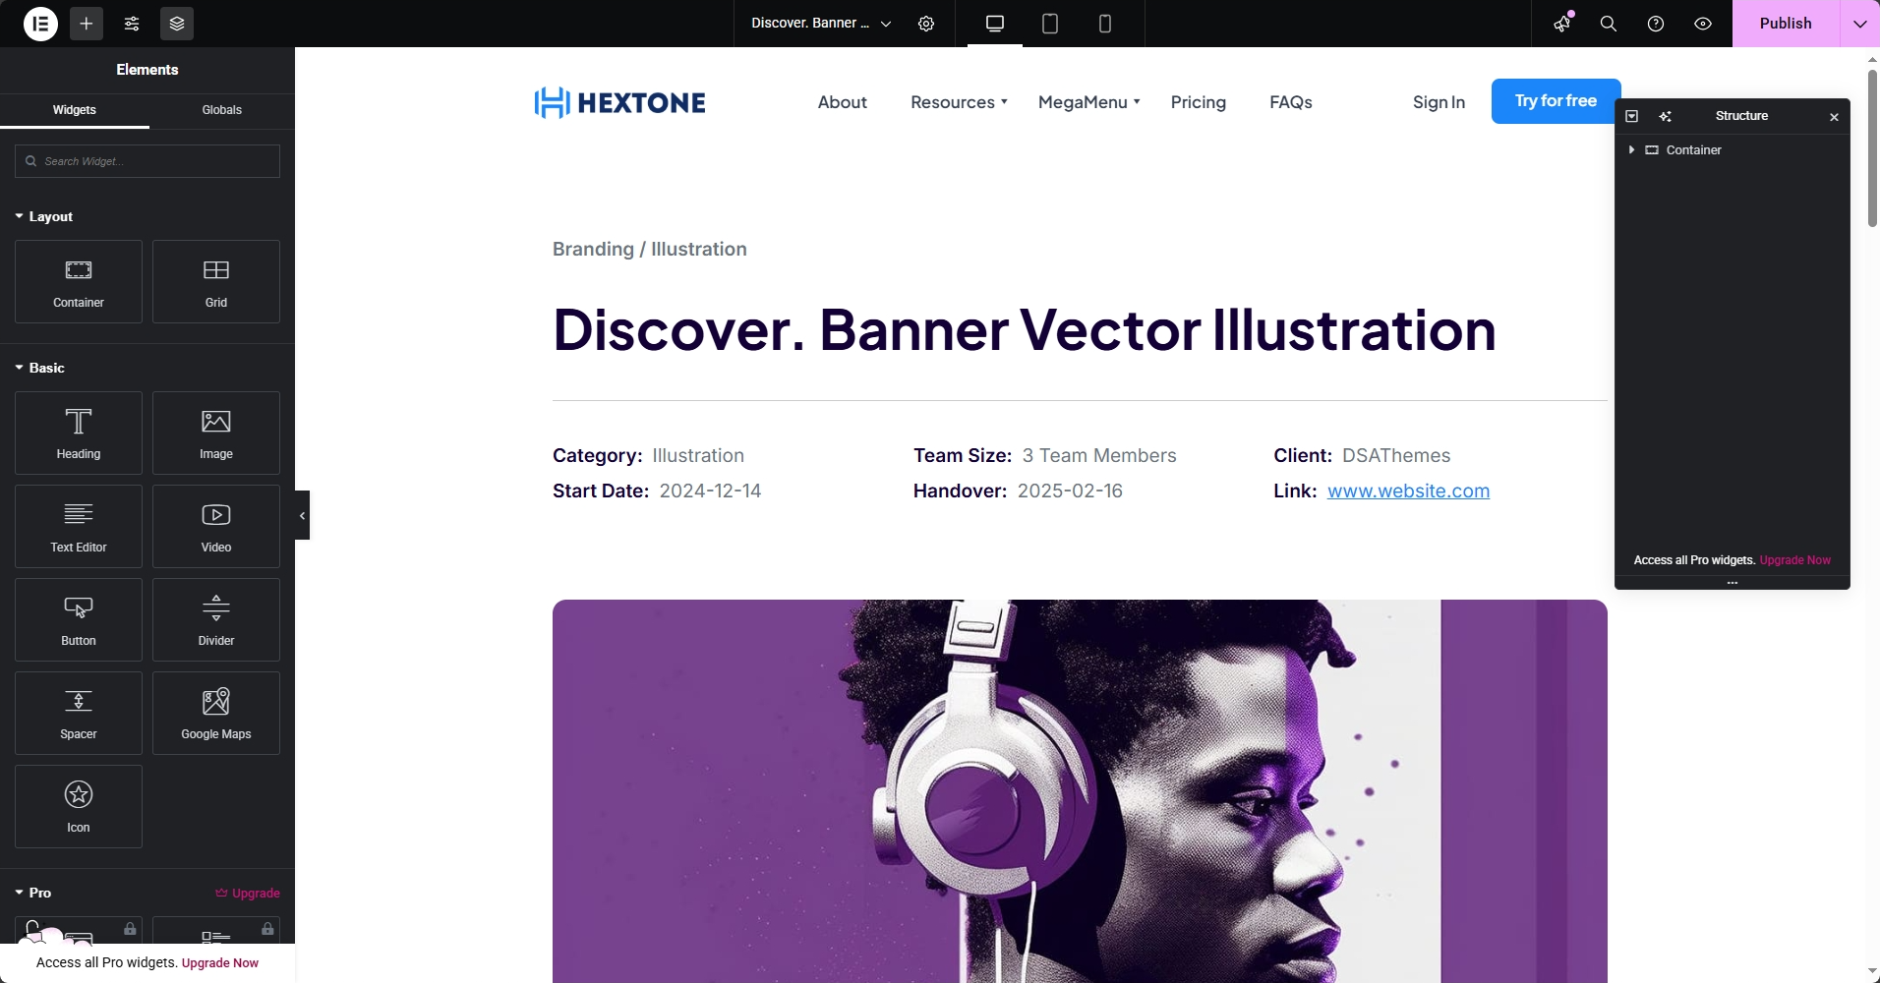Select the Google Maps widget
Viewport: 1880px width, 983px height.
click(x=216, y=713)
